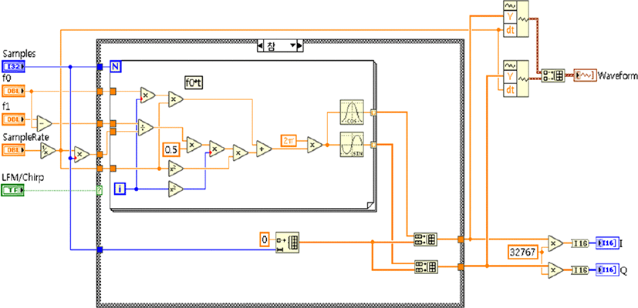Click the Samples I32 control terminal
Screen dimensions: 638x308
pyautogui.click(x=13, y=67)
